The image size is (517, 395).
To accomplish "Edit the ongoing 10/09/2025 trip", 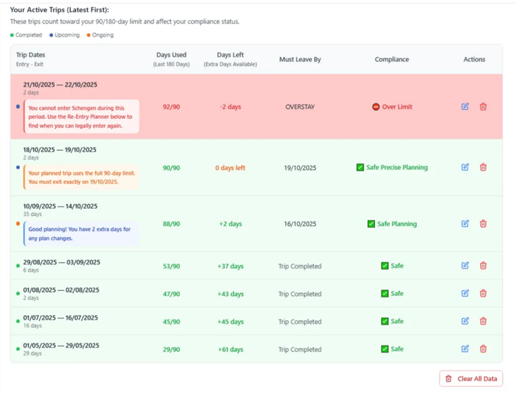I will pos(465,224).
